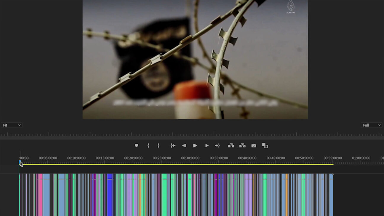
Task: Jump to the In point
Action: [x=173, y=145]
